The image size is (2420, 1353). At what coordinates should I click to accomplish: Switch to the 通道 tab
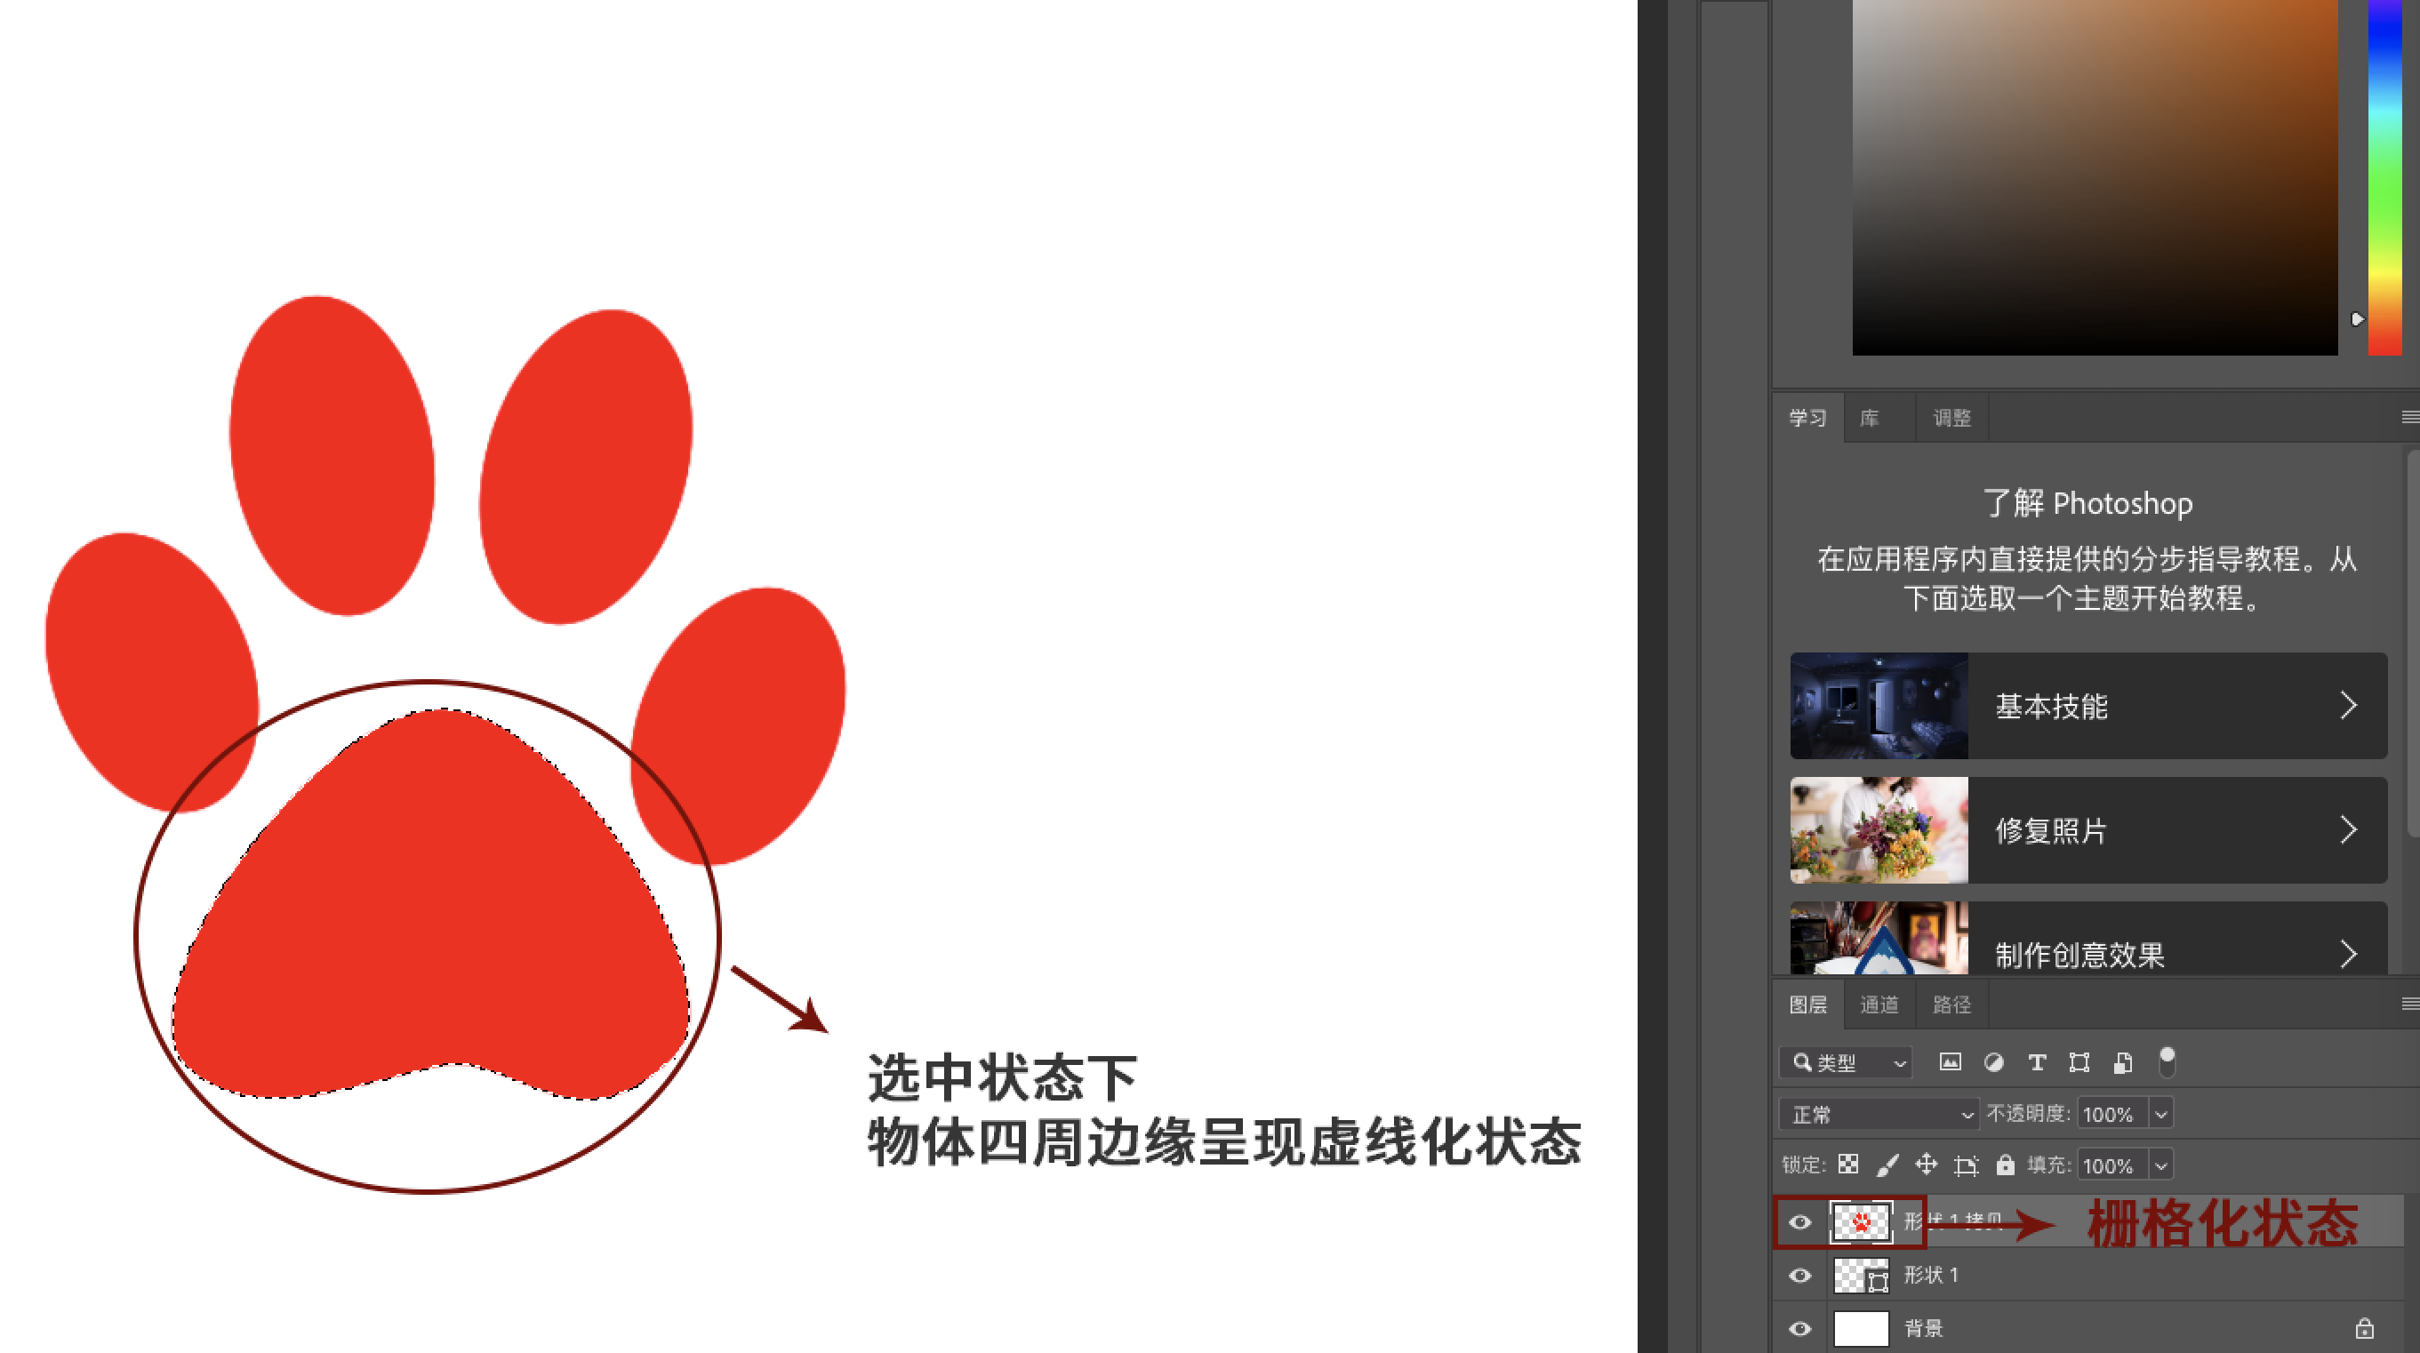pos(1879,1005)
